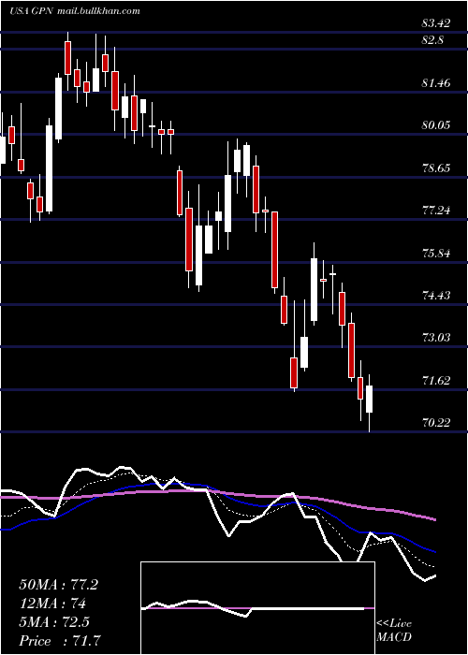Click the 'Price : 71.7' readout

click(58, 641)
